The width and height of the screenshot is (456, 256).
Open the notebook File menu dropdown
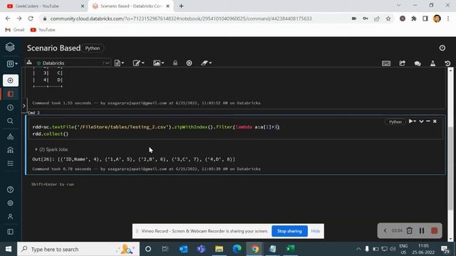click(119, 63)
